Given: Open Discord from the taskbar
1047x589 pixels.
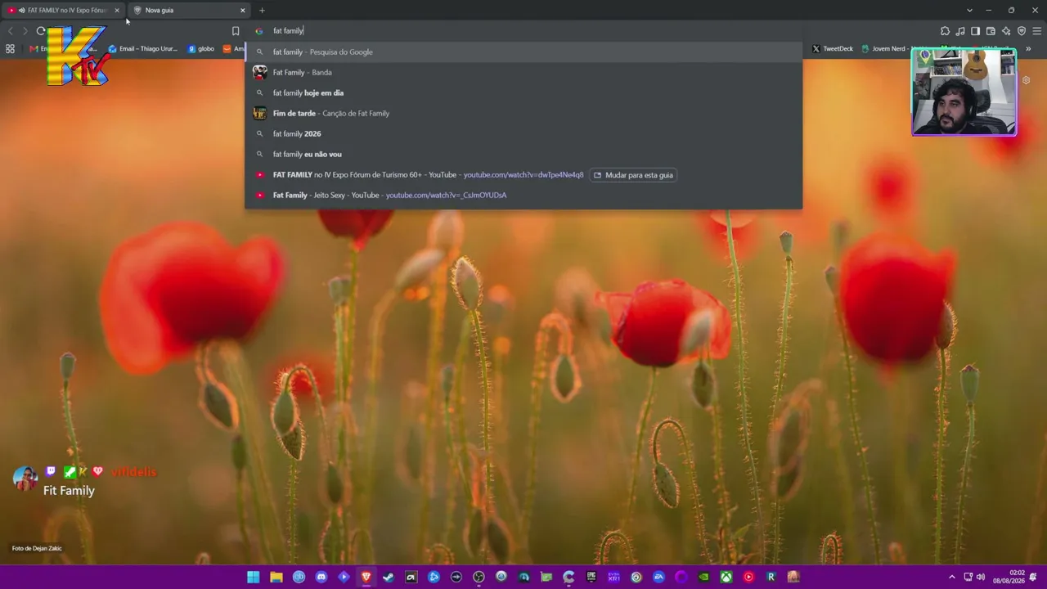Looking at the screenshot, I should 321,578.
